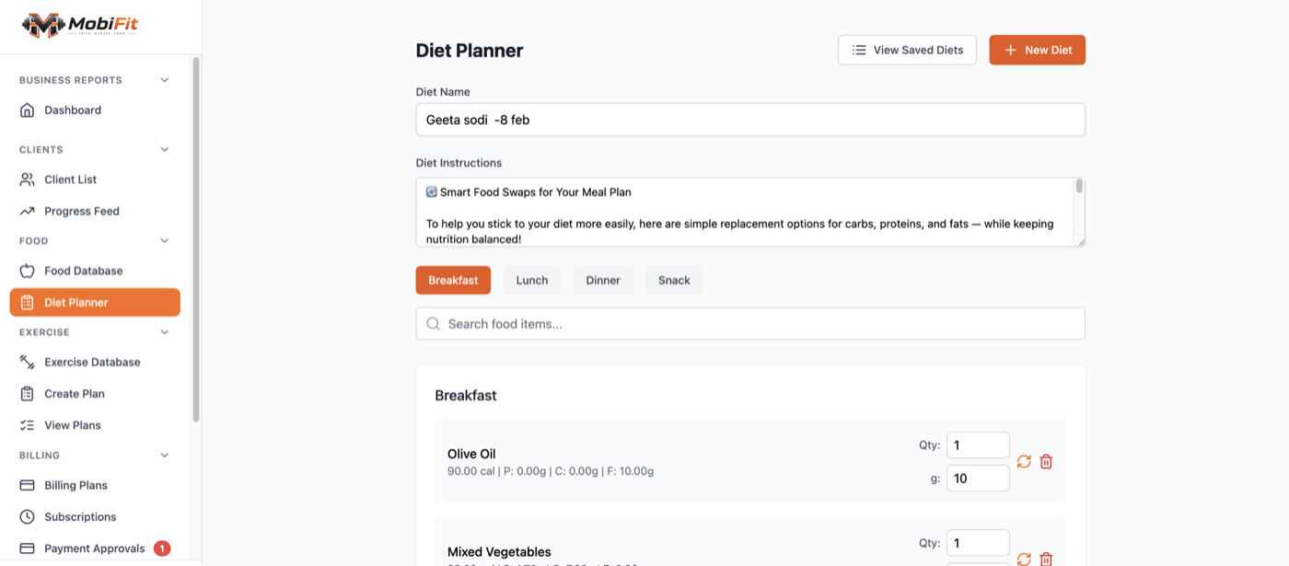Collapse the Business Reports section
Viewport: 1289px width, 566px height.
coord(165,80)
